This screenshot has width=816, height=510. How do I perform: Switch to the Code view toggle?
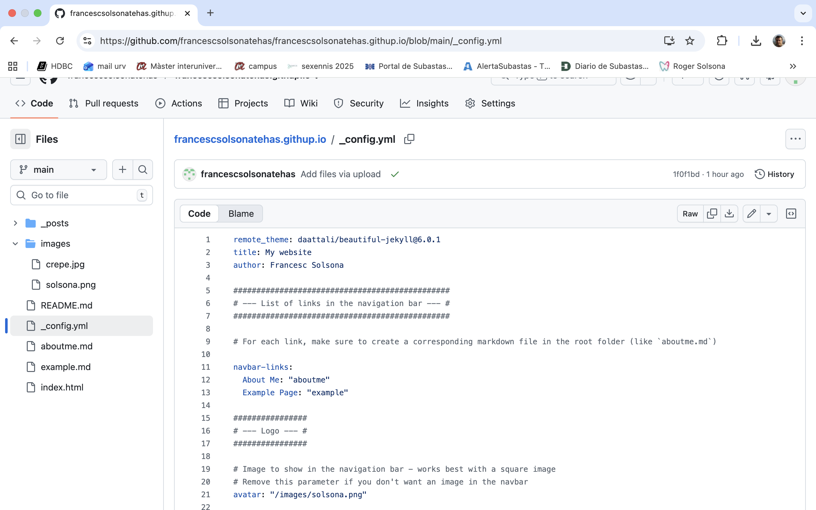pyautogui.click(x=199, y=214)
